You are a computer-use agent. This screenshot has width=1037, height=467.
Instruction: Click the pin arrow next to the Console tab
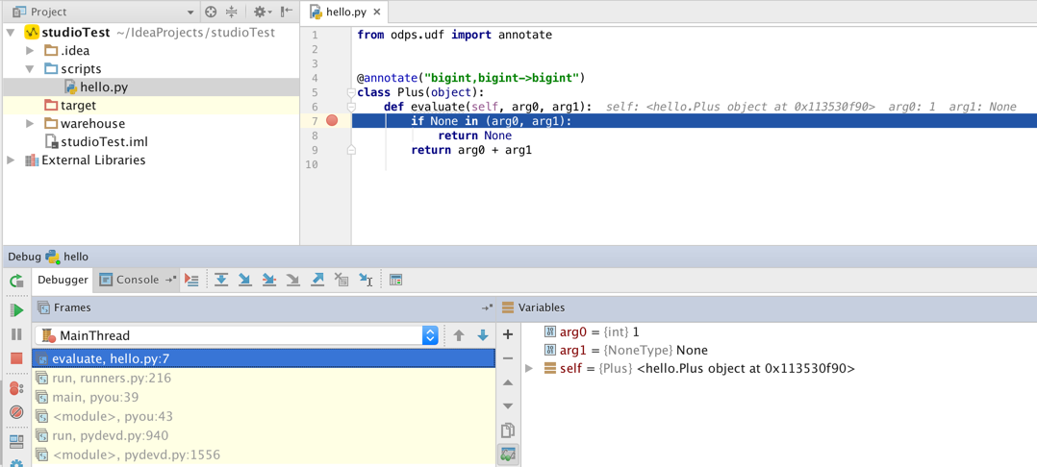(x=170, y=280)
